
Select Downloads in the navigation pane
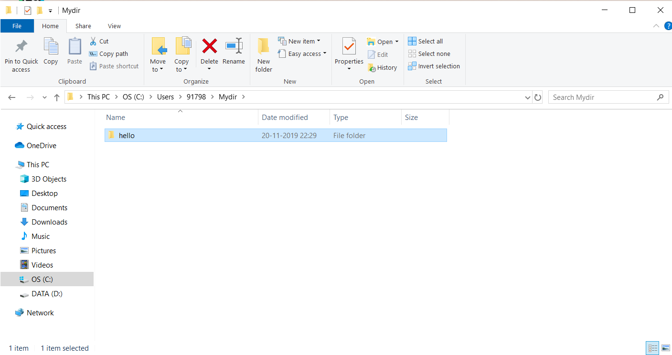click(x=49, y=222)
